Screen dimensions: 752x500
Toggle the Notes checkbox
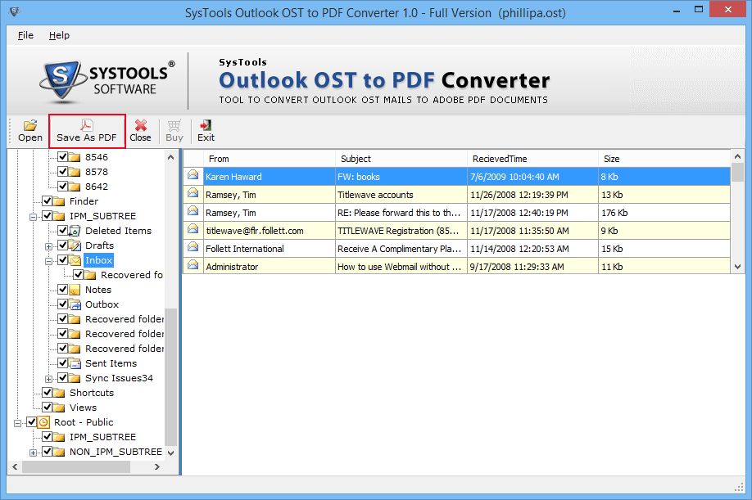tap(62, 289)
